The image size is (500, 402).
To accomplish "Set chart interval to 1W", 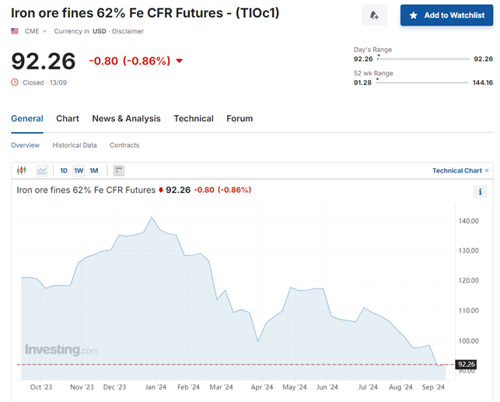I will [79, 170].
